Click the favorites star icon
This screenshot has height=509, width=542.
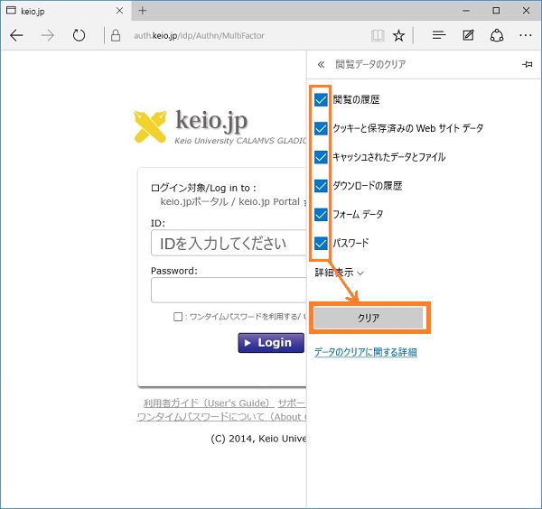[398, 36]
